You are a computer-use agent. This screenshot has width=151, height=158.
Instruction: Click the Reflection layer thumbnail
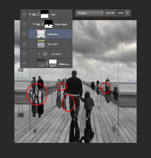pyautogui.click(x=41, y=34)
